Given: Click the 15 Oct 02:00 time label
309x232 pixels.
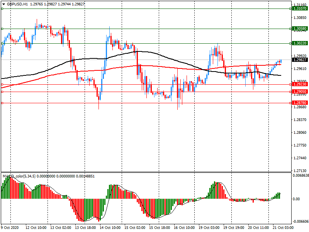Looking at the screenshot, I should pyautogui.click(x=135, y=227).
